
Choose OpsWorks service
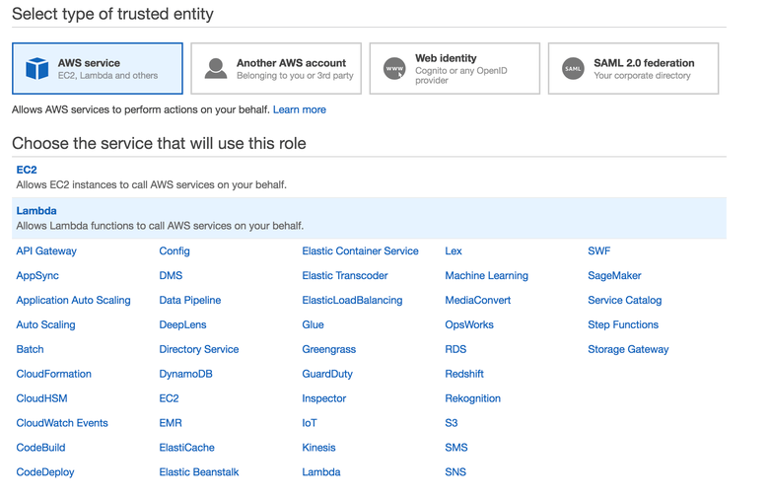tap(469, 324)
